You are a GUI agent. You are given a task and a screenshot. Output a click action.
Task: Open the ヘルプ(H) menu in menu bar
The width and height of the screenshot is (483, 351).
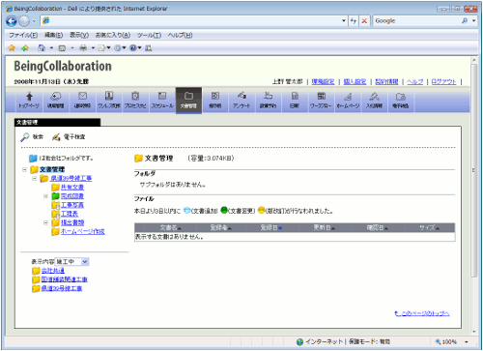click(180, 35)
